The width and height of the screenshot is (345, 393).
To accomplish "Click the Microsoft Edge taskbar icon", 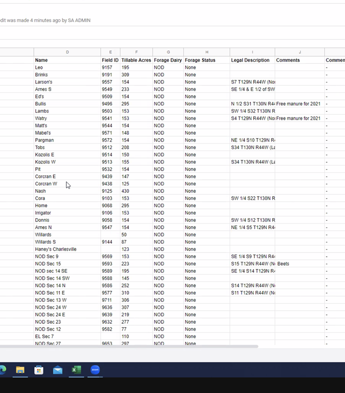I will (x=3, y=370).
